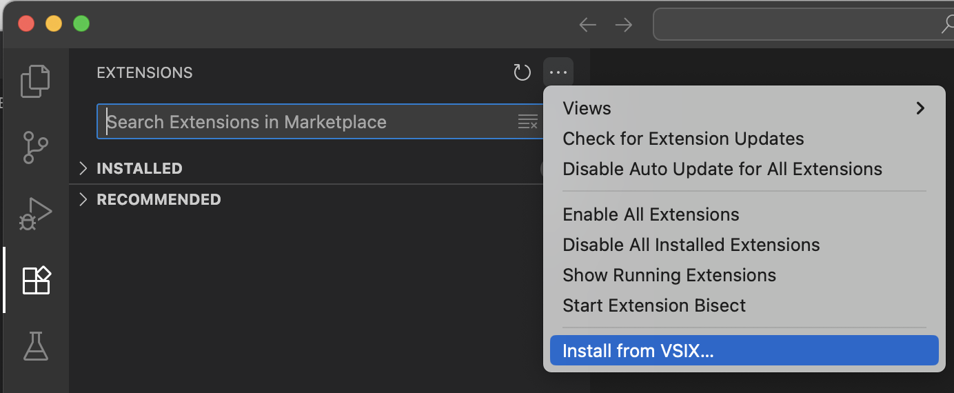Navigate forward with the right arrow

624,26
